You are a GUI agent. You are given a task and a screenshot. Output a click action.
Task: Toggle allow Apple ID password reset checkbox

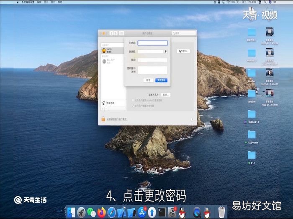pyautogui.click(x=133, y=101)
